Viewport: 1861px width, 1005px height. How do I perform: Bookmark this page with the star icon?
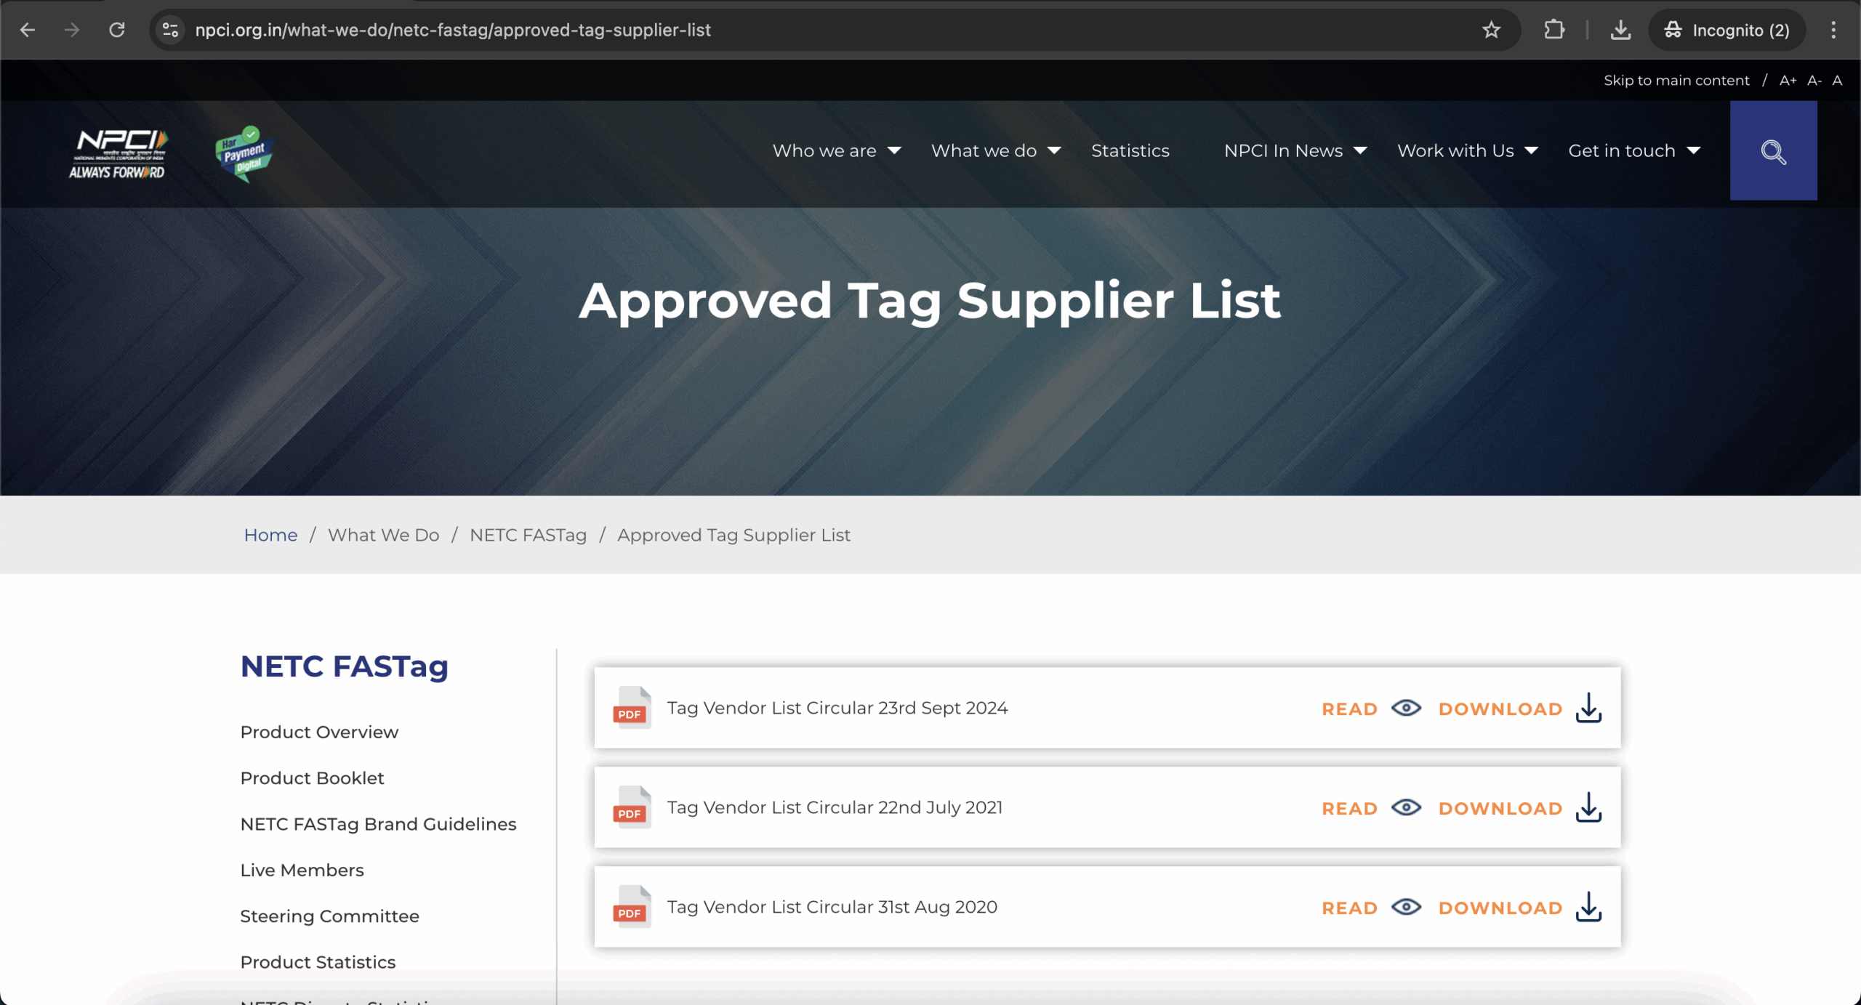[1491, 30]
